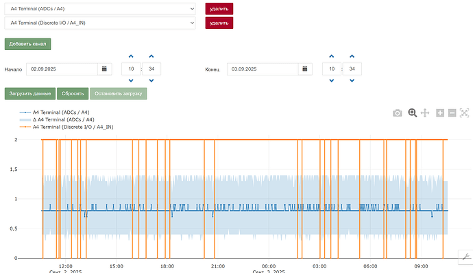
Task: Increase the start hour with the up chevron
Action: tap(131, 56)
